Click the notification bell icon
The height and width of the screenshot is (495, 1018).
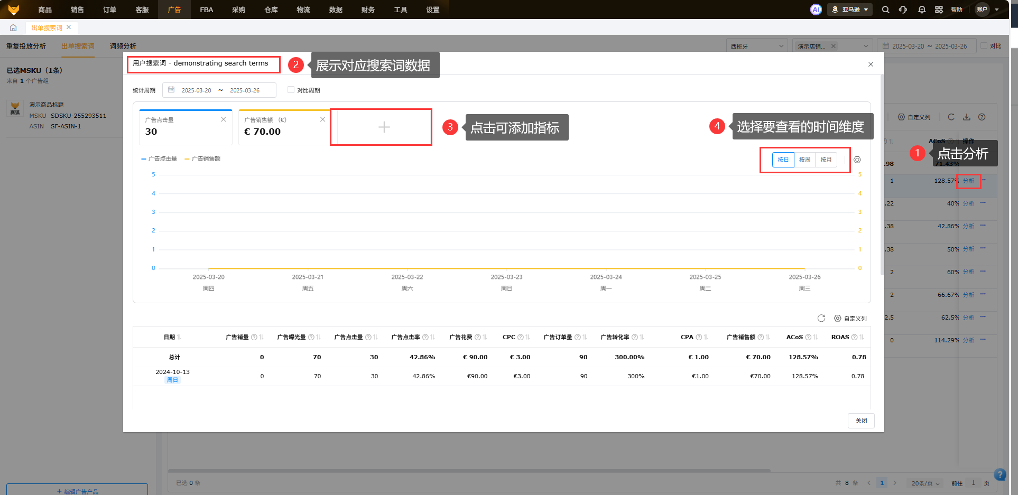pyautogui.click(x=921, y=10)
